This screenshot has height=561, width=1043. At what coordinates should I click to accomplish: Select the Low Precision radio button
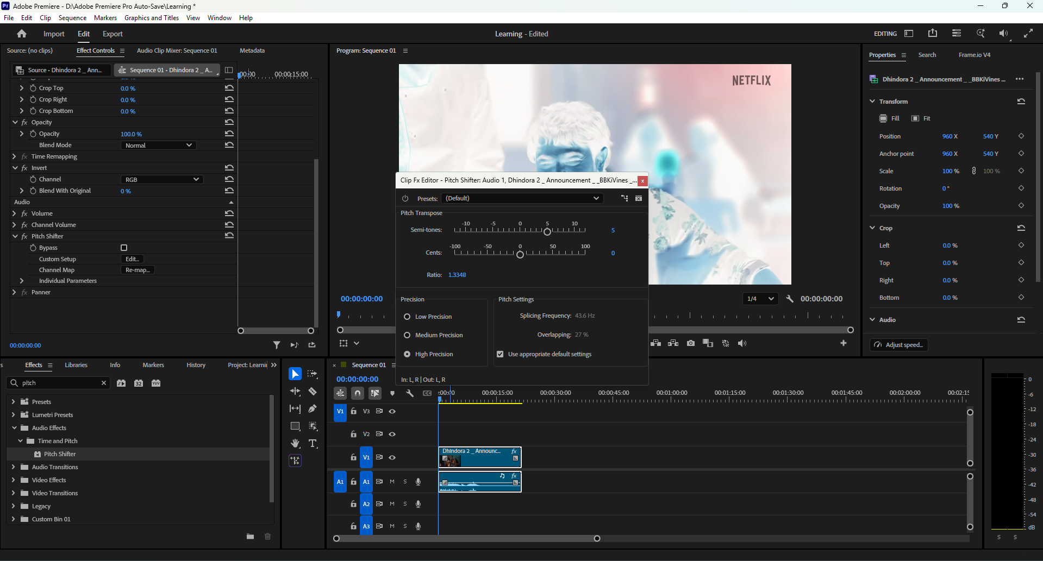coord(407,317)
